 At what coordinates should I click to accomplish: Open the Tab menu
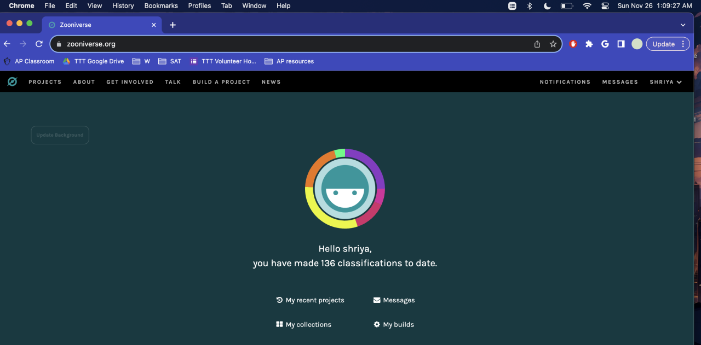pyautogui.click(x=227, y=5)
